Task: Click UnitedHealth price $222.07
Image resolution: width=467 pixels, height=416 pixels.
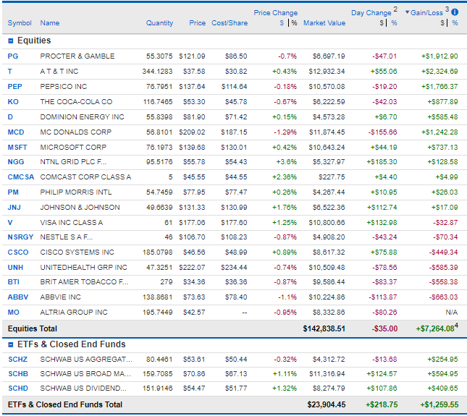Action: [x=192, y=268]
